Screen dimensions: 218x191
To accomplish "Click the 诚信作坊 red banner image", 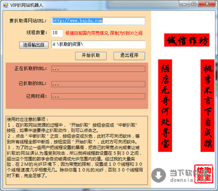I will click(187, 40).
